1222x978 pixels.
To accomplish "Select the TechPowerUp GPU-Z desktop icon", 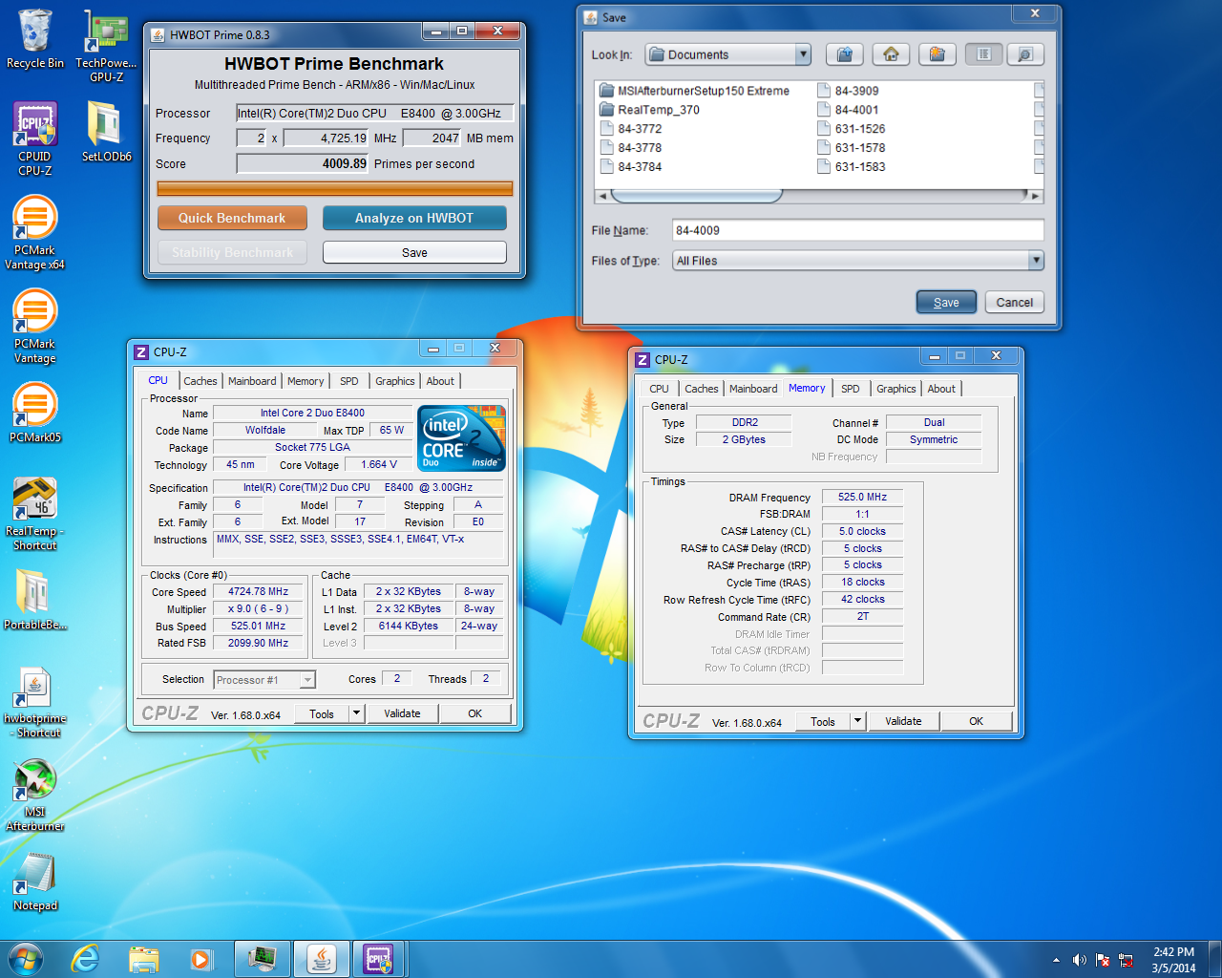I will [x=106, y=46].
